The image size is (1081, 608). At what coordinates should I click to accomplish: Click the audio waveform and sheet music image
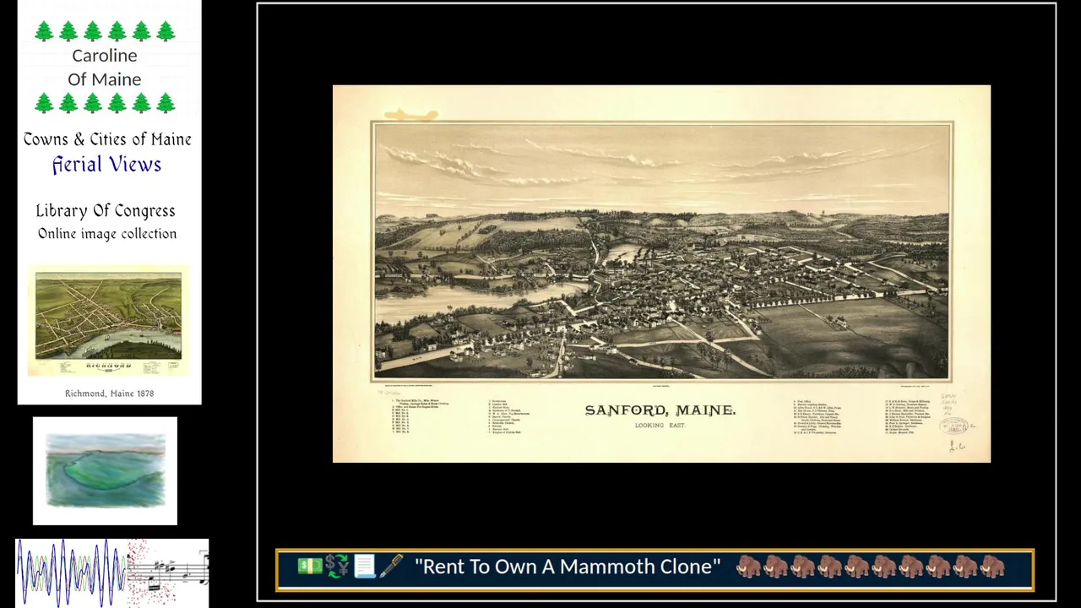(112, 573)
